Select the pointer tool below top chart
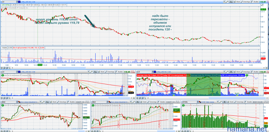Screen dimensions: 269x132 click(10, 68)
